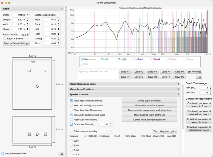Click the left speaker in elevation view

click(x=29, y=134)
